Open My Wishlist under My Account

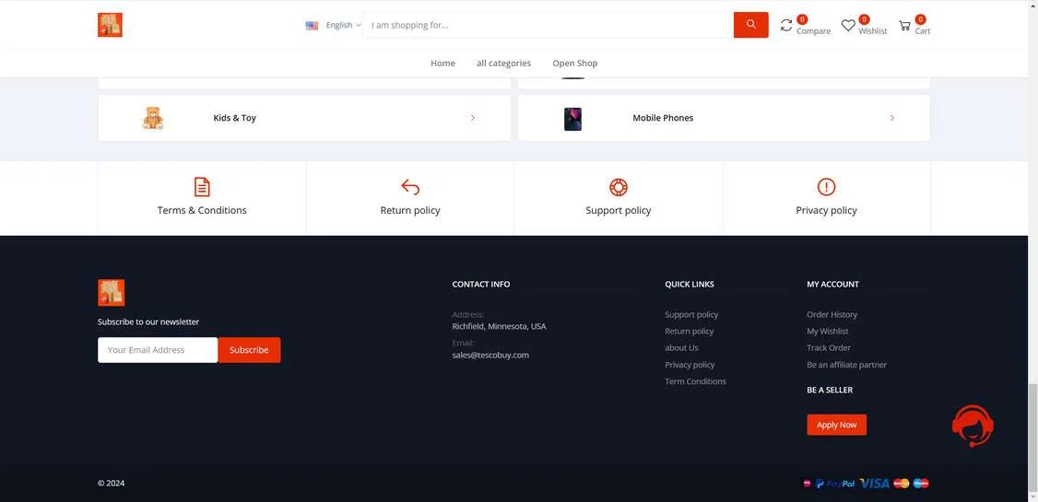tap(828, 332)
